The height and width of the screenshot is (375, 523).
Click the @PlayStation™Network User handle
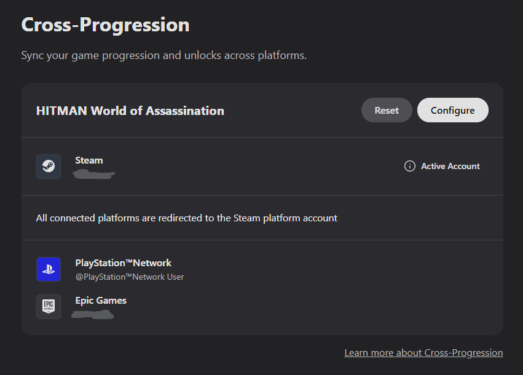click(129, 277)
